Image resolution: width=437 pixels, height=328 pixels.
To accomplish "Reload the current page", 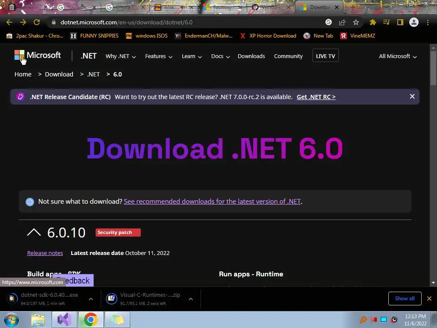I will (37, 22).
